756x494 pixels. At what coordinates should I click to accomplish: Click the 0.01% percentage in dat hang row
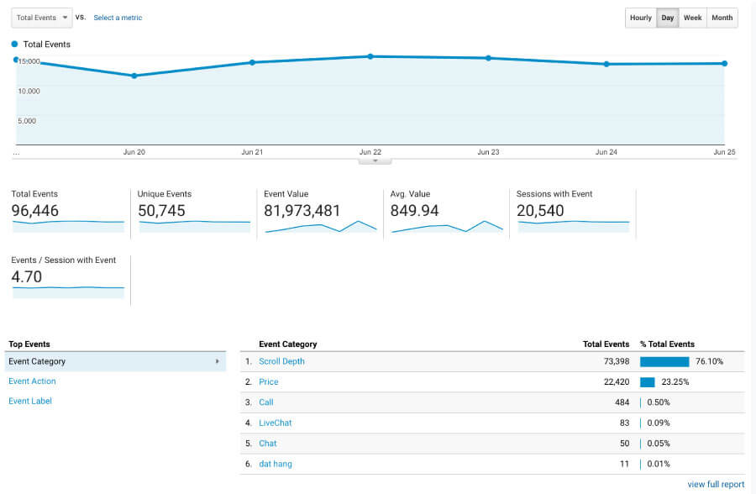659,464
